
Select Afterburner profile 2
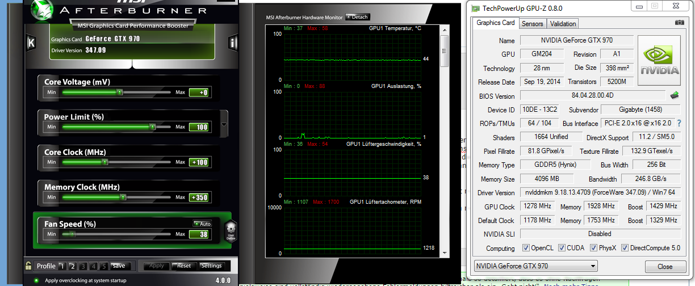pos(73,266)
